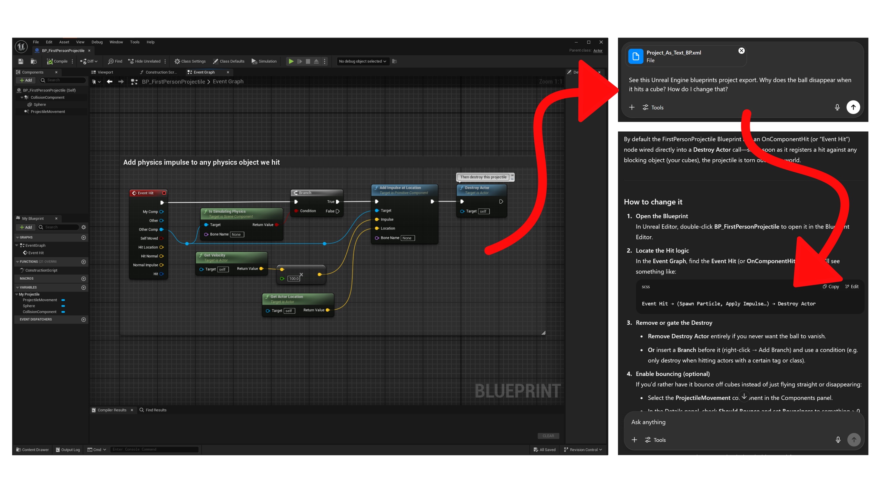Click the Stop playback icon
Screen dimensions: 881x495
tap(308, 61)
